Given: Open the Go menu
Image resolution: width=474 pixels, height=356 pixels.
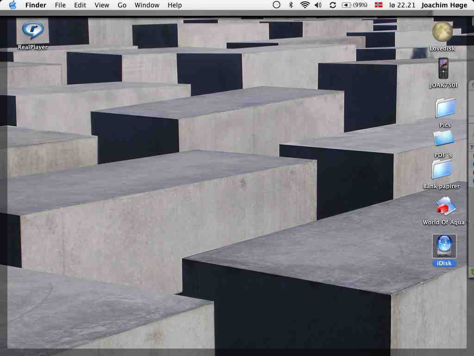Looking at the screenshot, I should pyautogui.click(x=122, y=5).
